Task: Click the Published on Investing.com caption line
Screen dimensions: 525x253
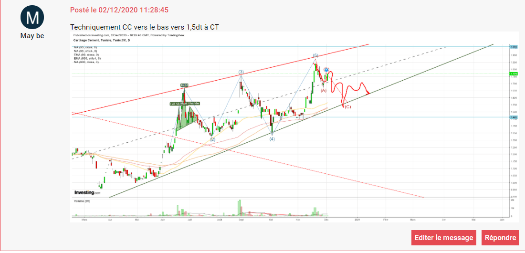Action: click(x=129, y=35)
